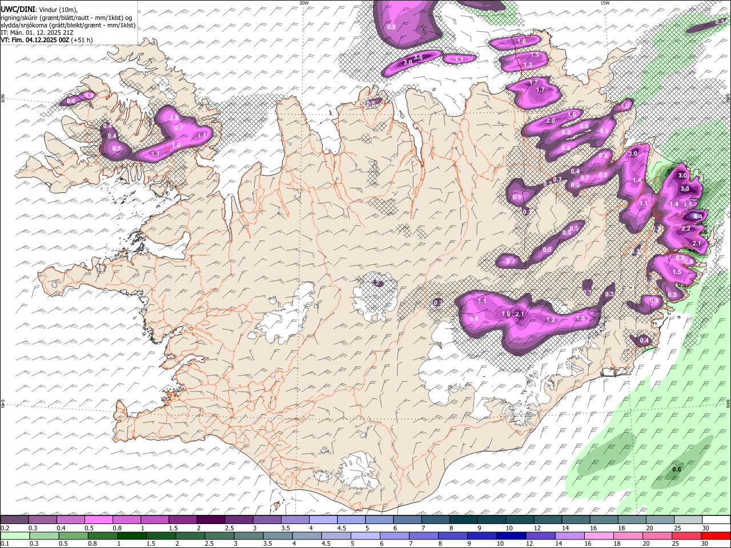Click the '4.4' snowfall value on the east coast

[698, 216]
